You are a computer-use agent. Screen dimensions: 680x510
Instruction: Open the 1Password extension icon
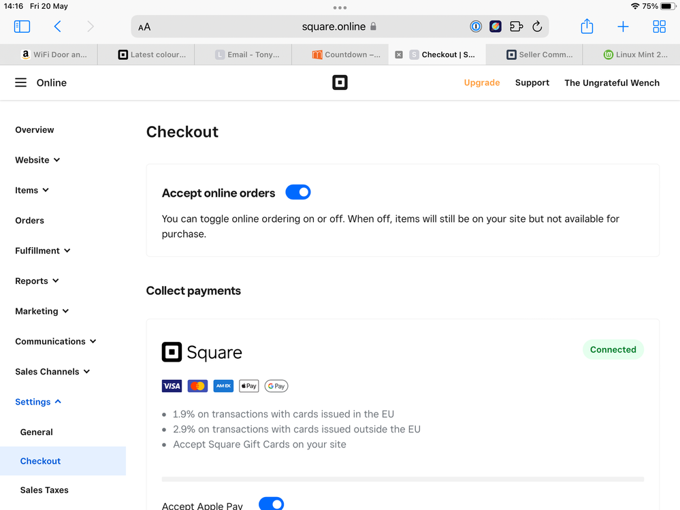476,27
